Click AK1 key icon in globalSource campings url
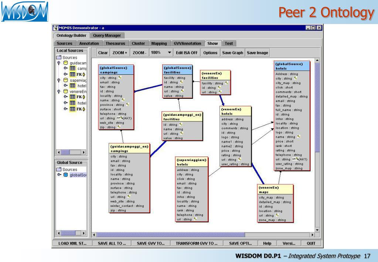378x262 pixels. pos(120,118)
